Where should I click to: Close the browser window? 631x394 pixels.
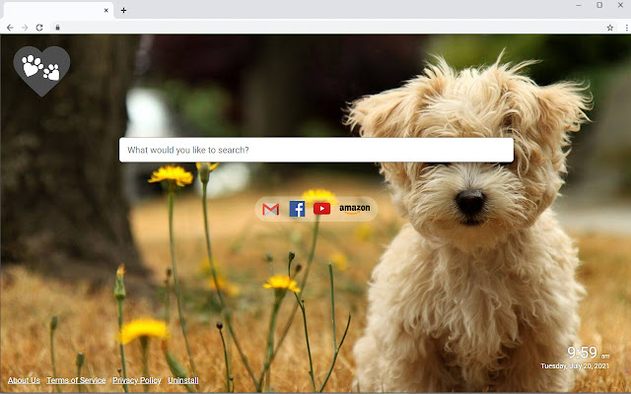tap(620, 5)
